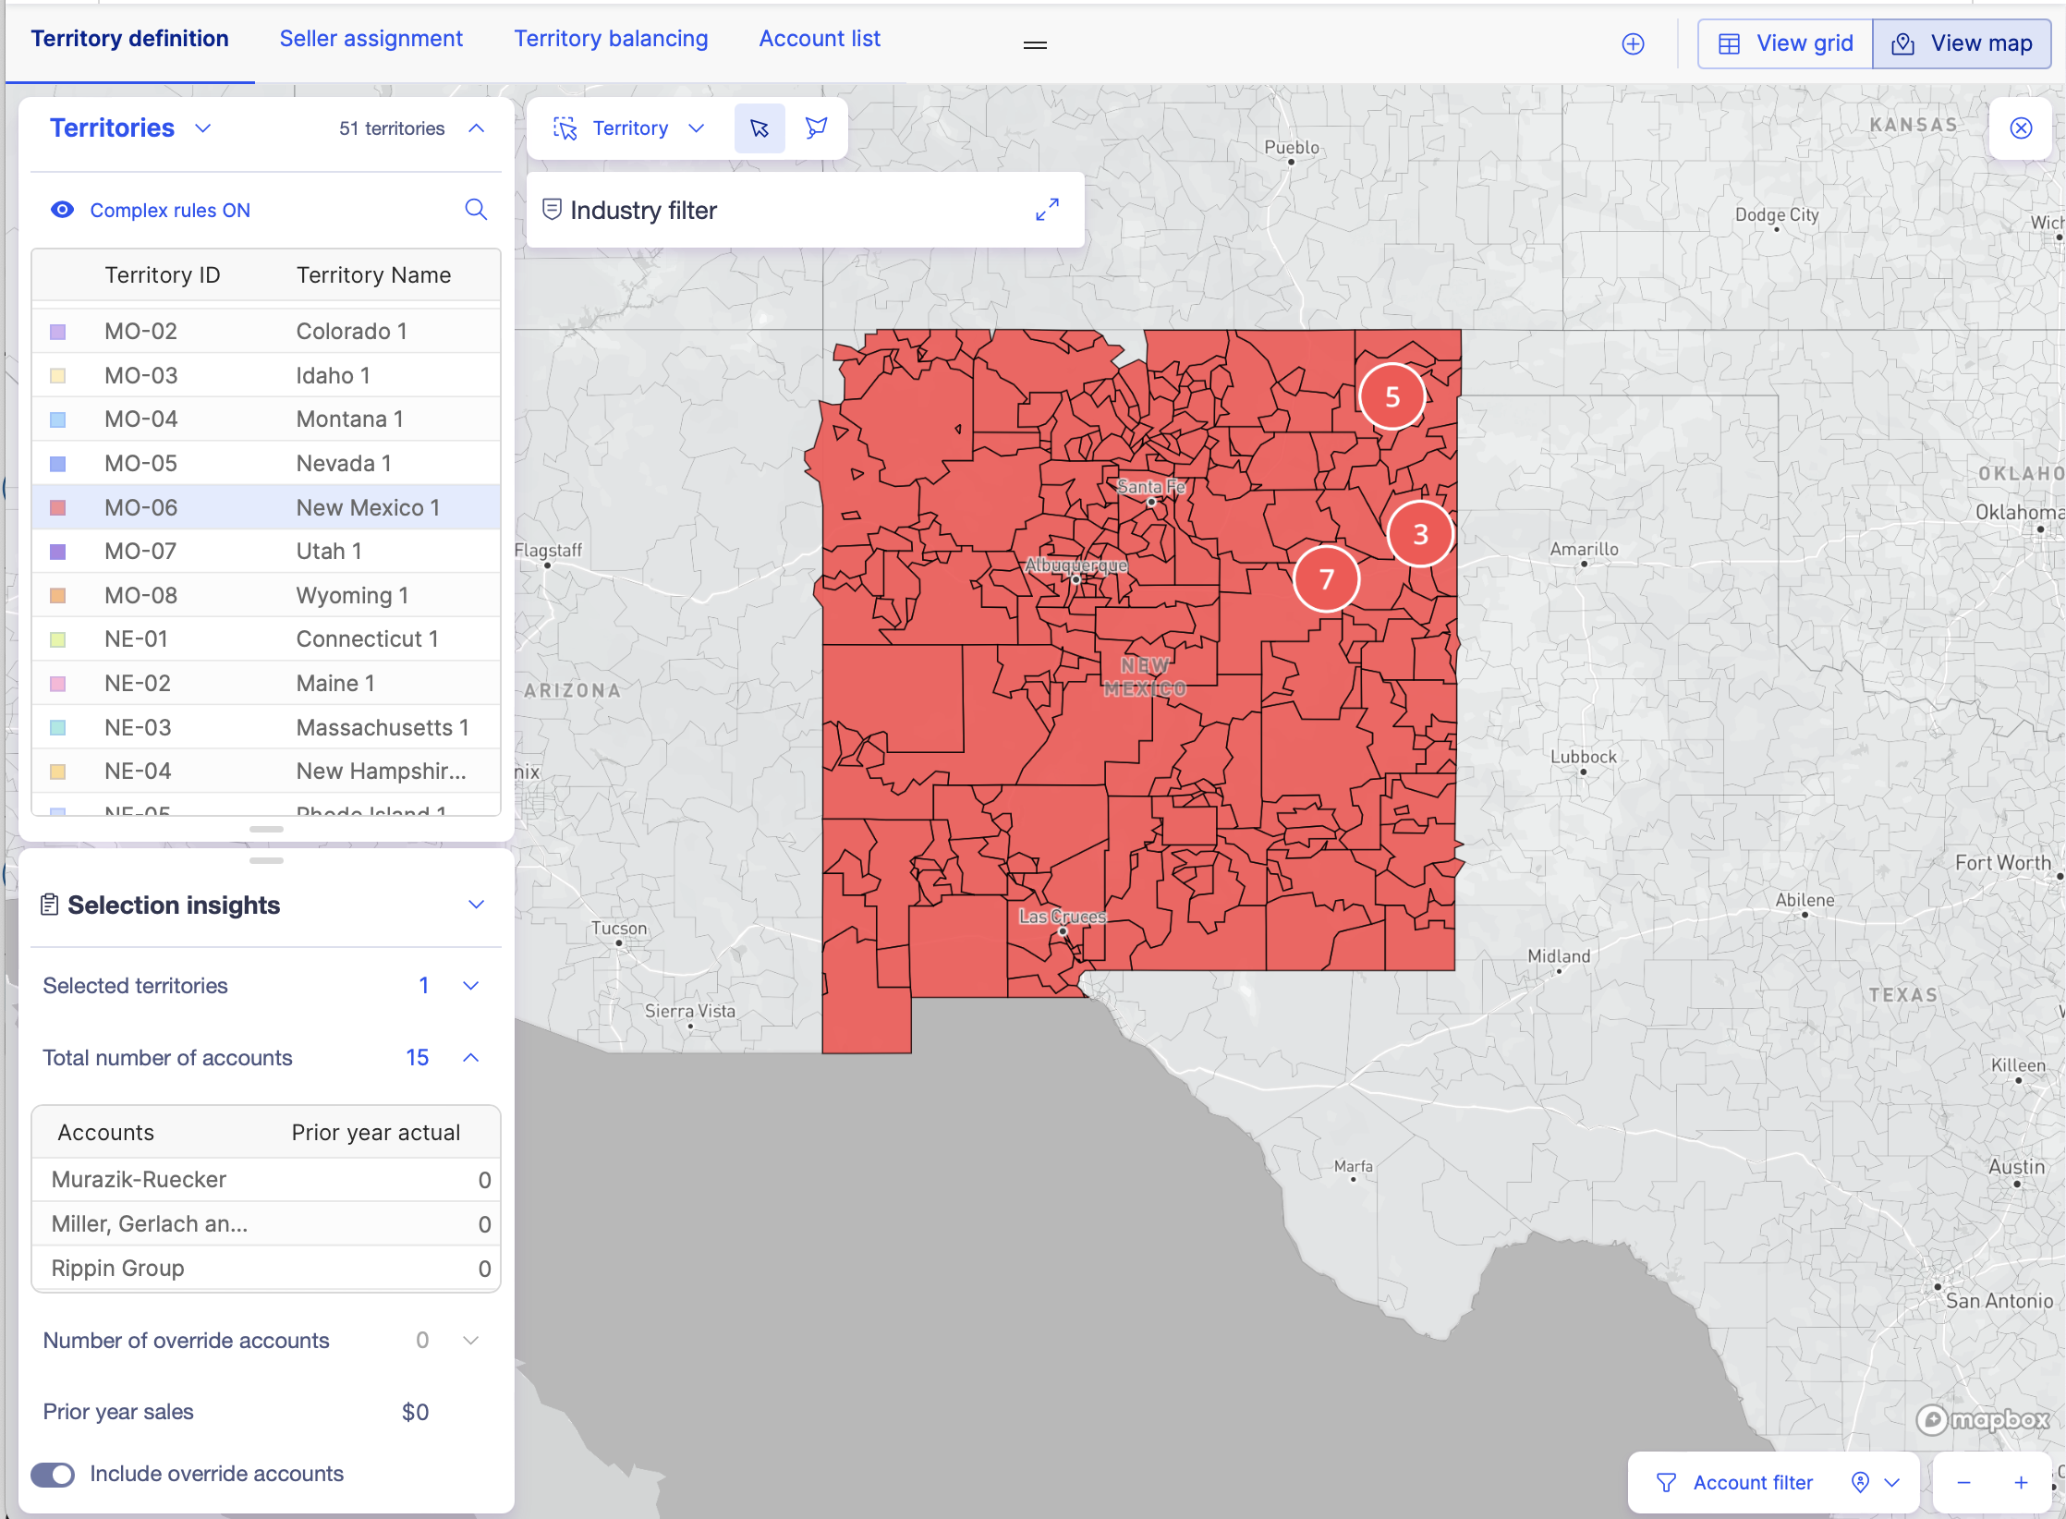Click NE-03 Massachusetts 1 color swatch
Viewport: 2066px width, 1519px height.
tap(57, 727)
